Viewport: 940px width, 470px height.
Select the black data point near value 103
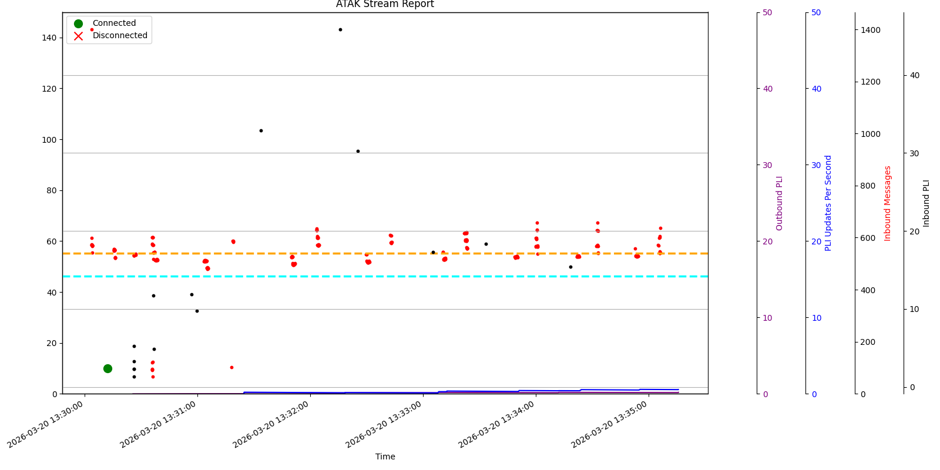[261, 130]
